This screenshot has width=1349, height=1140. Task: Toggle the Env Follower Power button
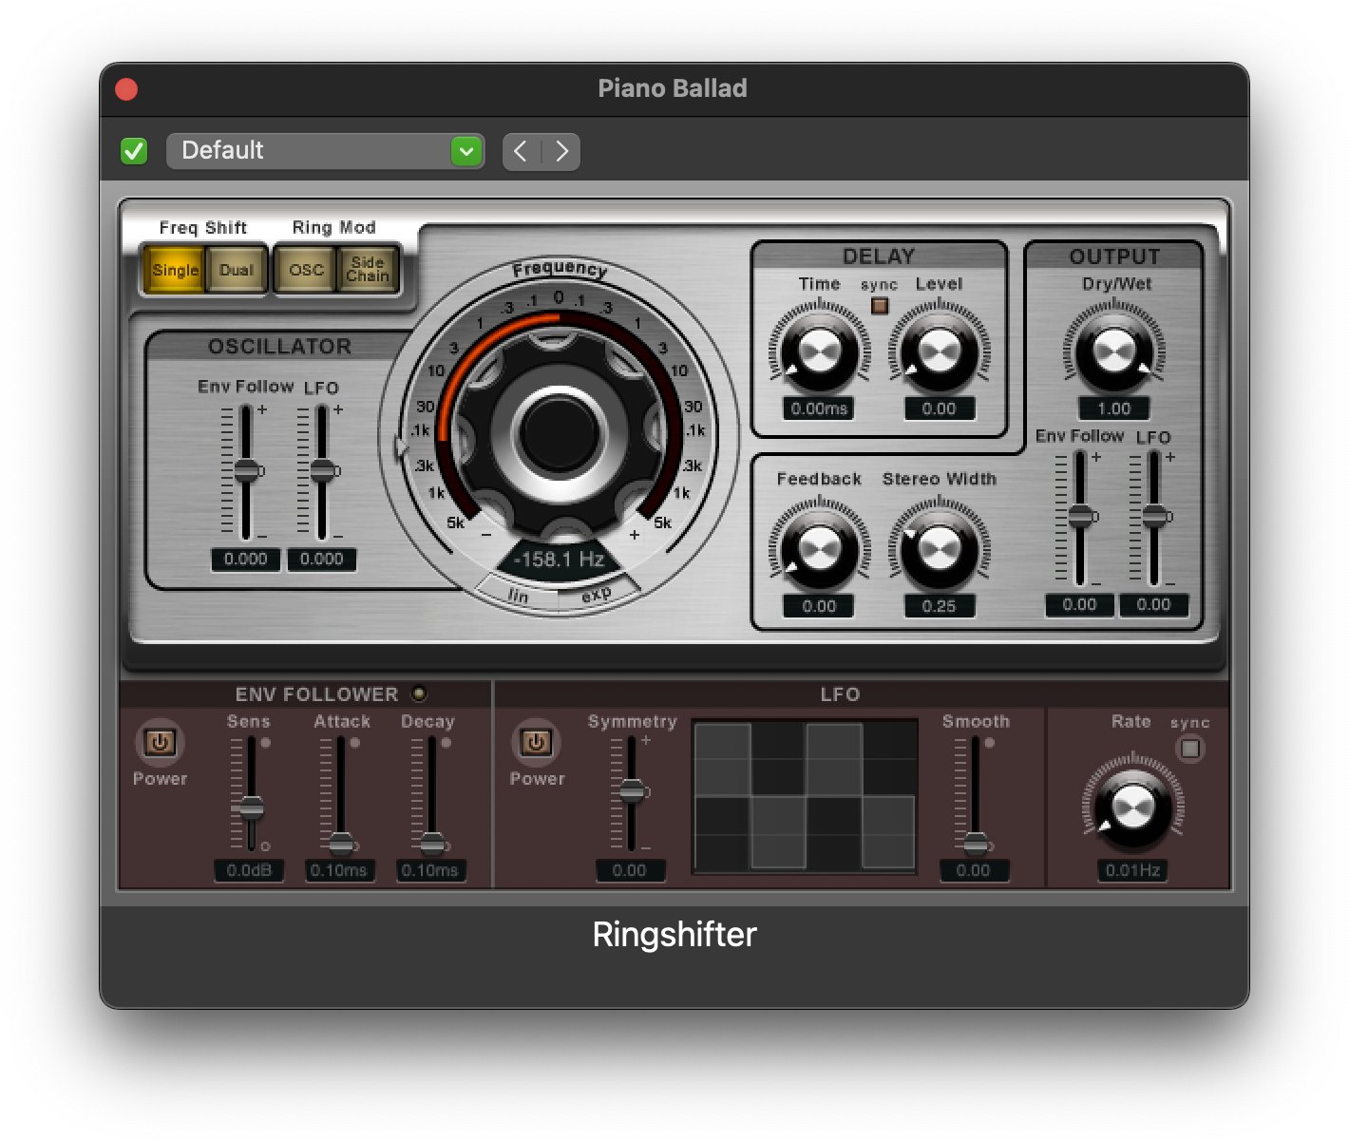pos(160,742)
